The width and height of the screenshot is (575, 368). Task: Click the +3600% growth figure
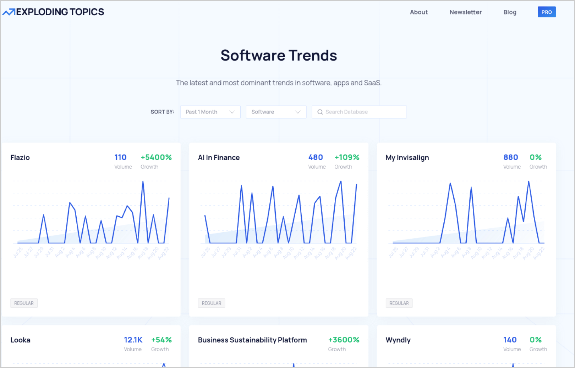tap(344, 340)
